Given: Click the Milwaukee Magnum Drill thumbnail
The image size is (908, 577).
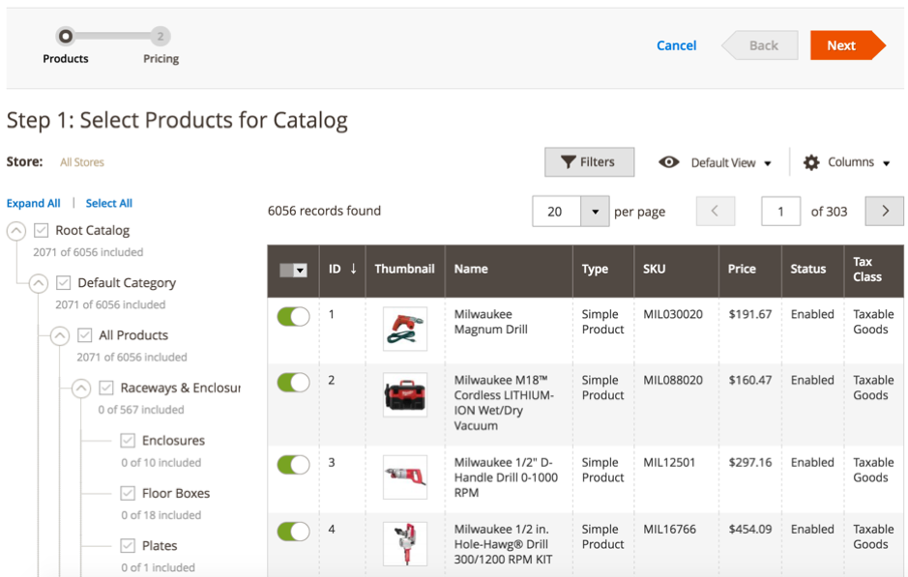Looking at the screenshot, I should pos(405,329).
